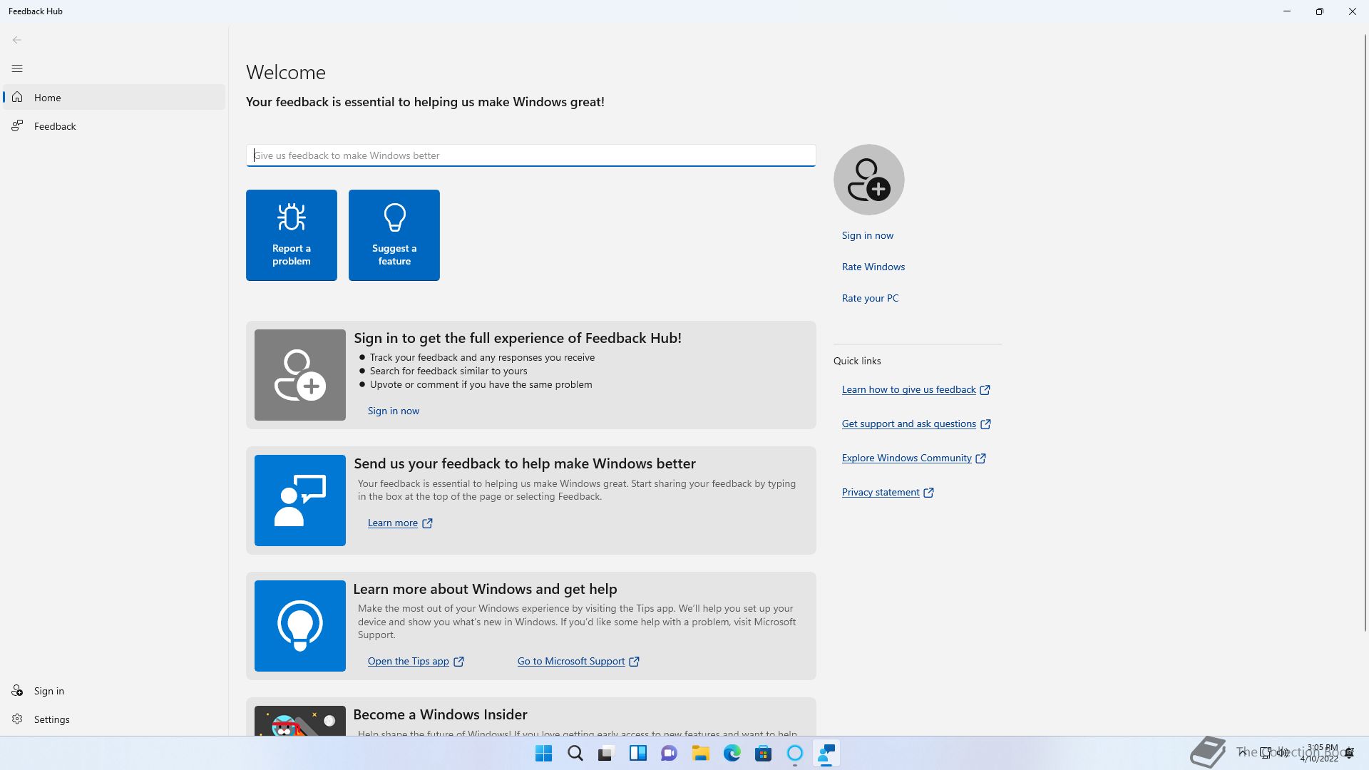The height and width of the screenshot is (770, 1369).
Task: Click Sign in now in sign-in card
Action: (x=393, y=411)
